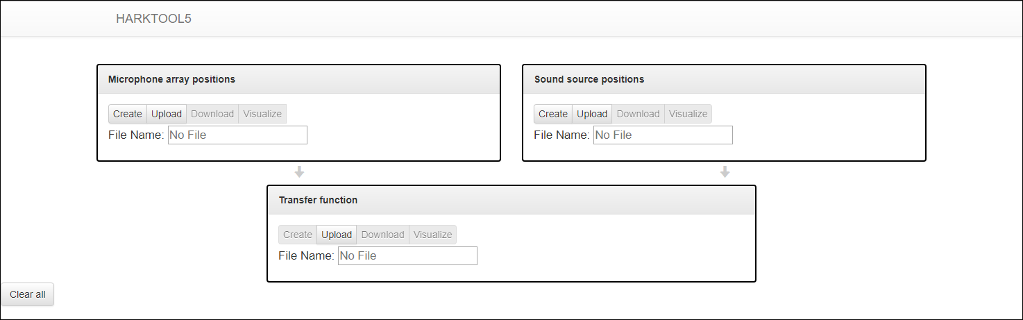Click the transfer function File Name field

pyautogui.click(x=407, y=255)
